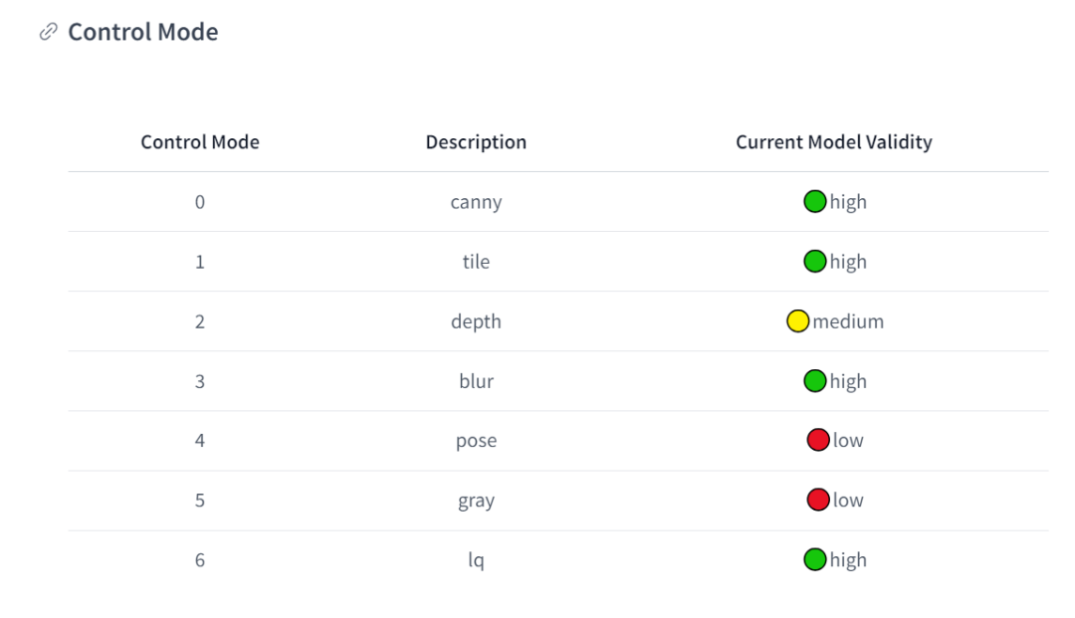
Task: Click control mode number 5
Action: 200,501
